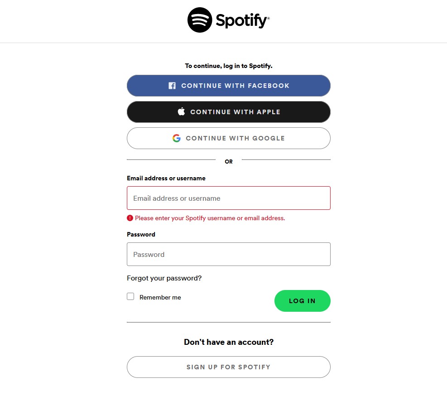The image size is (447, 406).
Task: Choose Continue with Facebook text
Action: (x=235, y=86)
